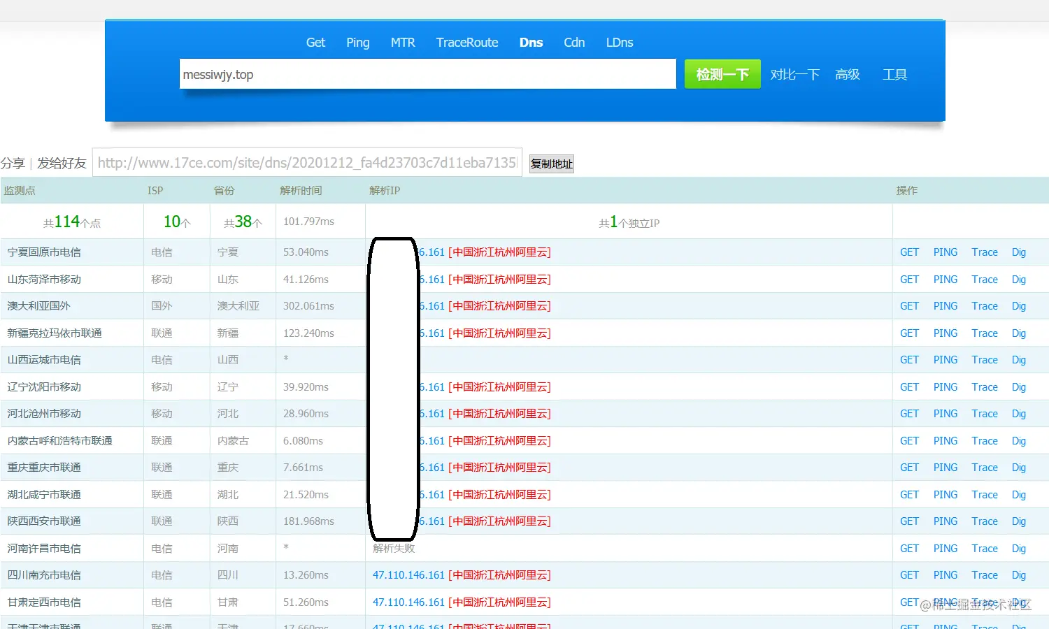Image resolution: width=1049 pixels, height=629 pixels.
Task: Click PING for 河南许昌市电信 row
Action: (x=945, y=549)
